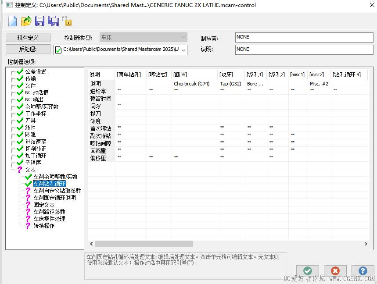Select 传输 tree item

[31, 78]
